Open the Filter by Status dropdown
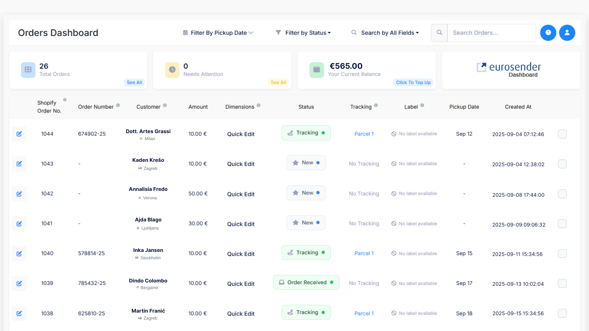 coord(303,33)
